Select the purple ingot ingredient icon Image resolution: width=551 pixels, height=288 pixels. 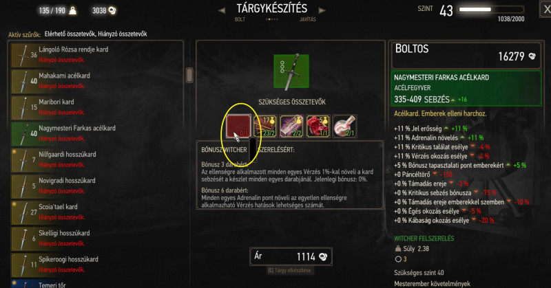(x=291, y=126)
